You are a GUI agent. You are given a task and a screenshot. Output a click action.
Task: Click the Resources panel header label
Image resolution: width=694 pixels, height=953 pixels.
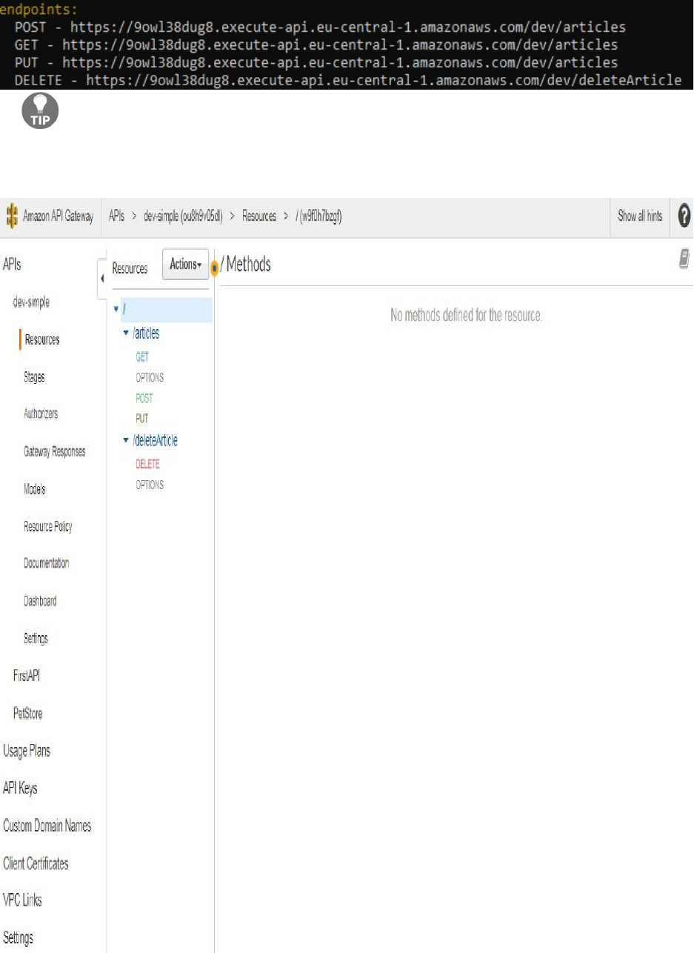tap(130, 269)
